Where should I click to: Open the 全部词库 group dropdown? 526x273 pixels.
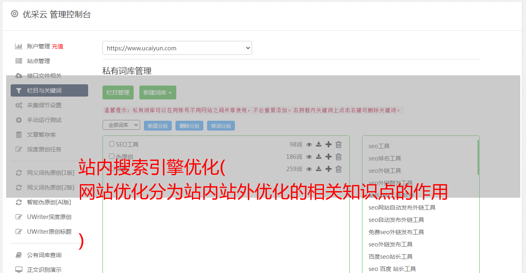point(121,125)
